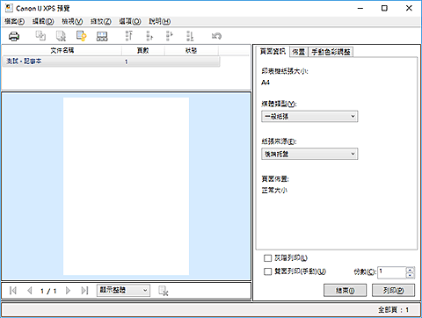Click the Move Document to Bottom icon
The image size is (422, 318).
pyautogui.click(x=190, y=36)
